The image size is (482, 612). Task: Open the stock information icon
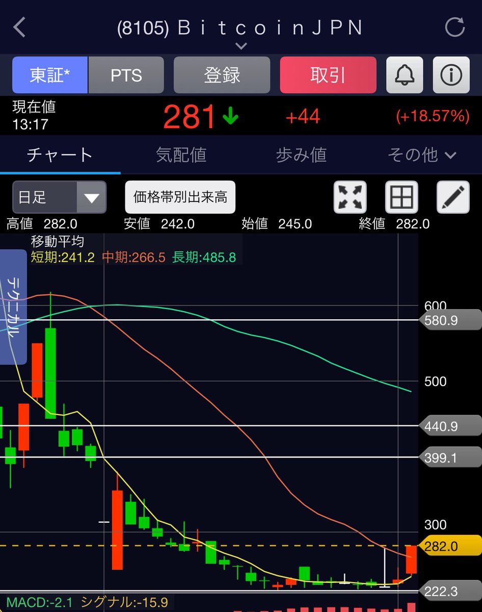(452, 75)
